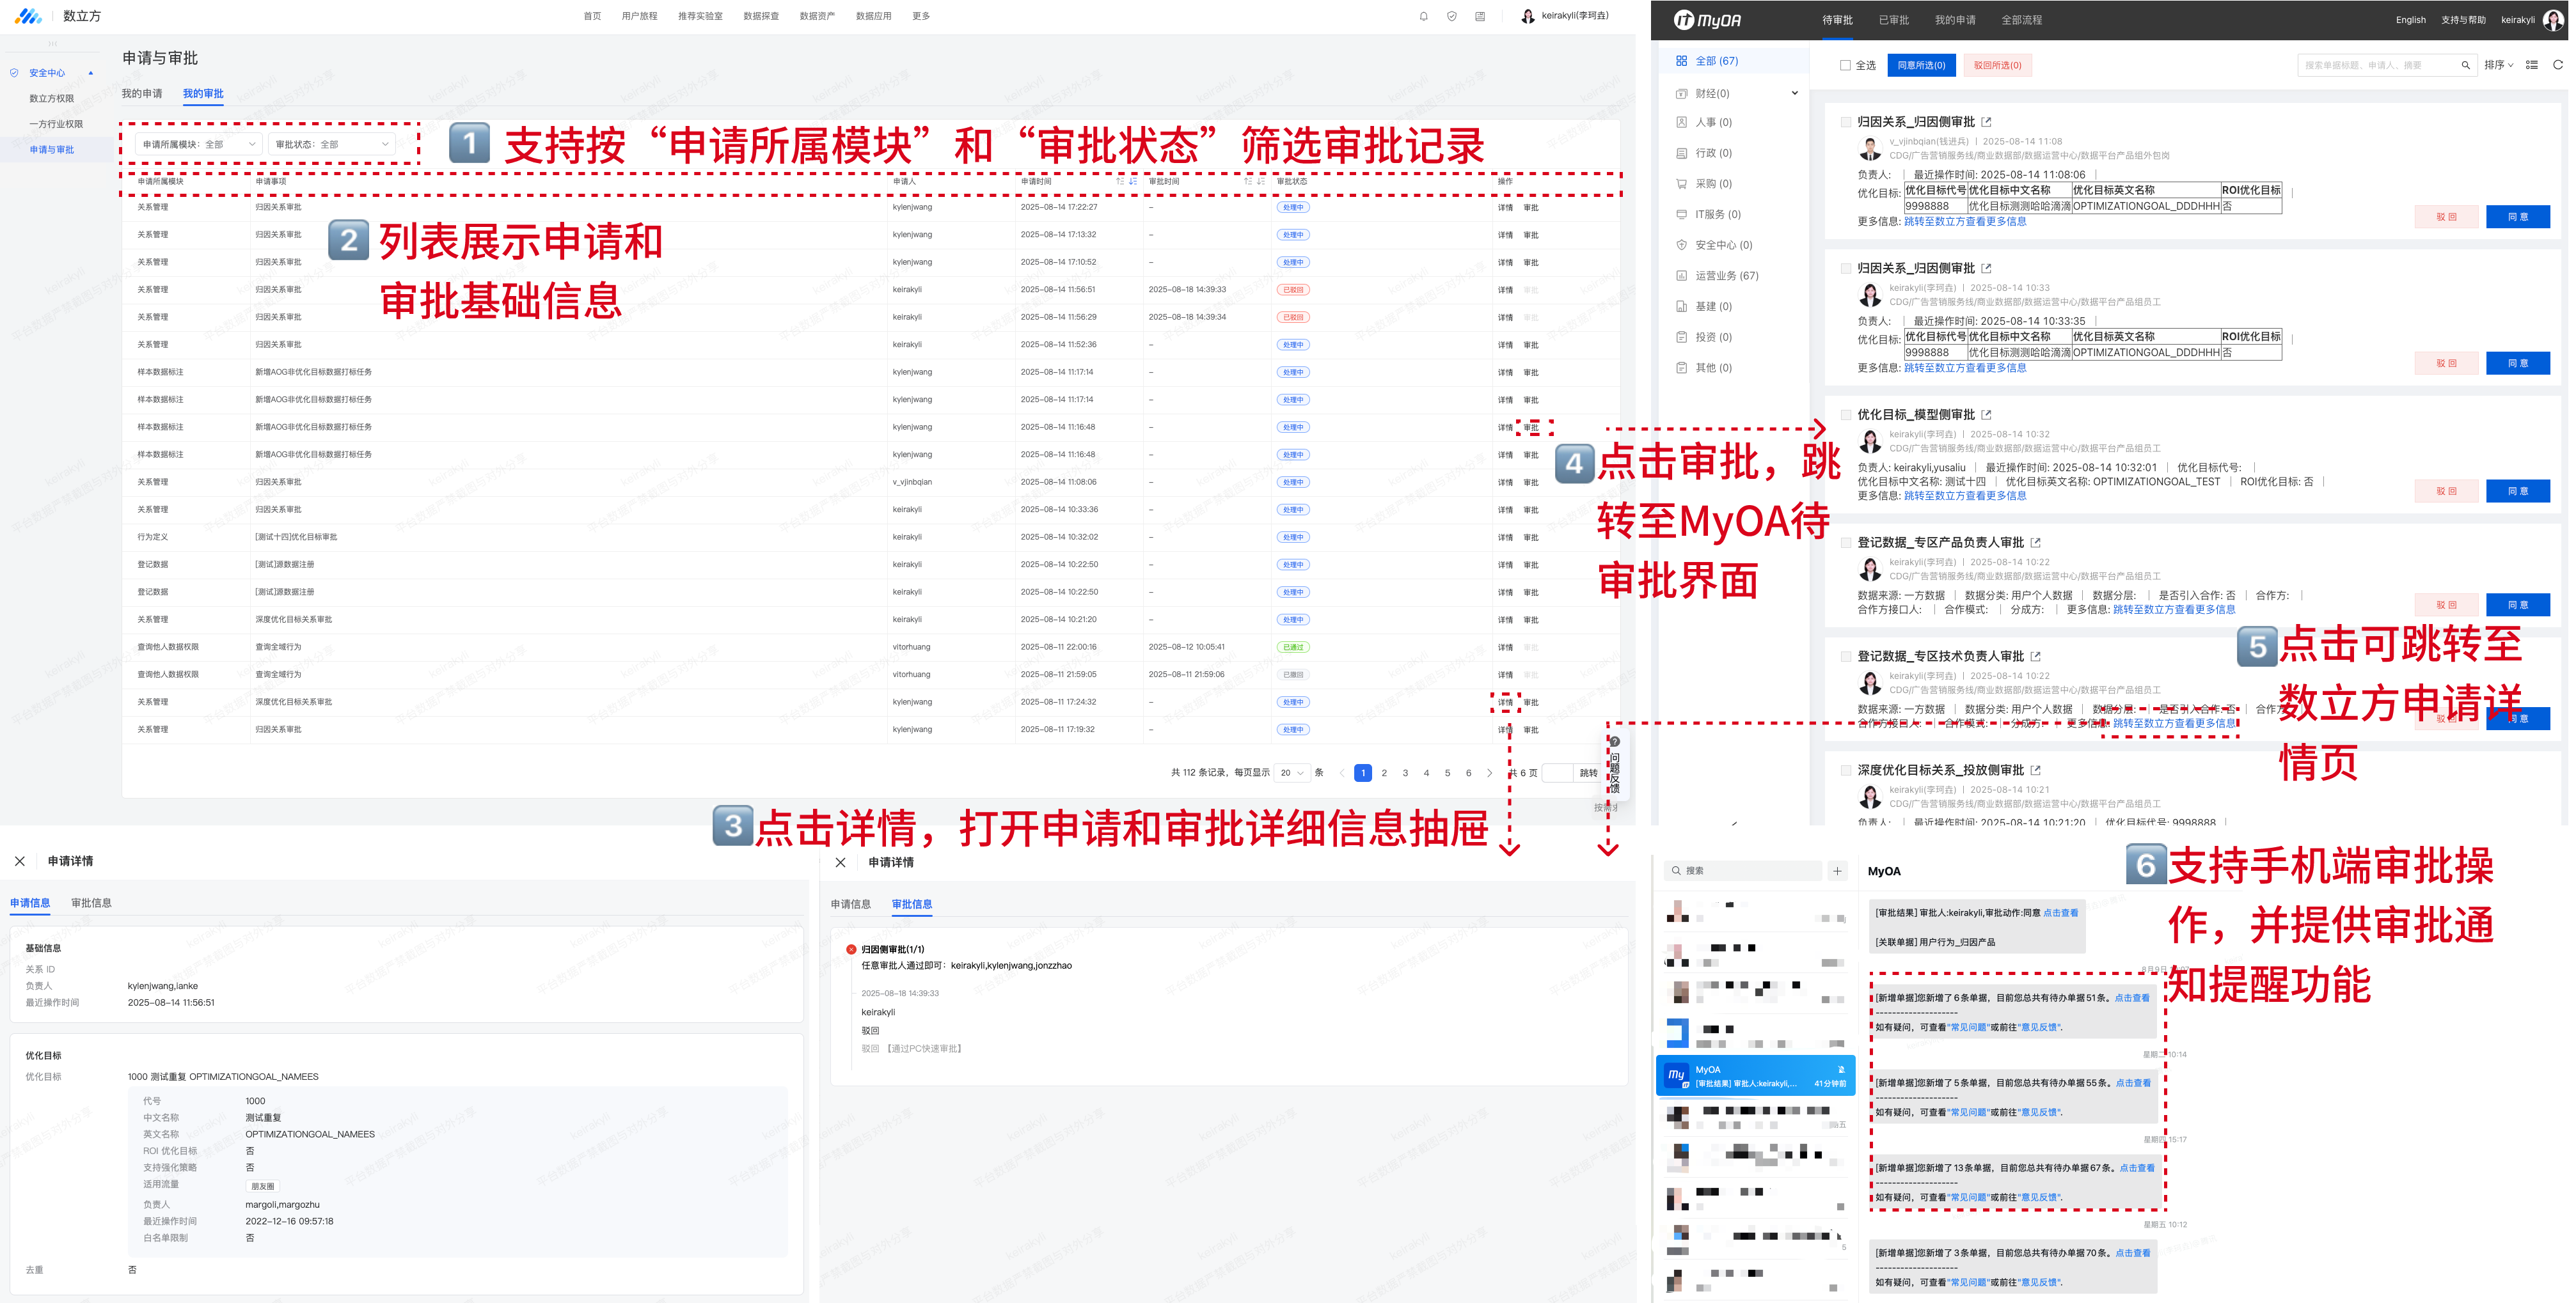The image size is (2576, 1303).
Task: Click shield icon in 数立方 header
Action: (1451, 16)
